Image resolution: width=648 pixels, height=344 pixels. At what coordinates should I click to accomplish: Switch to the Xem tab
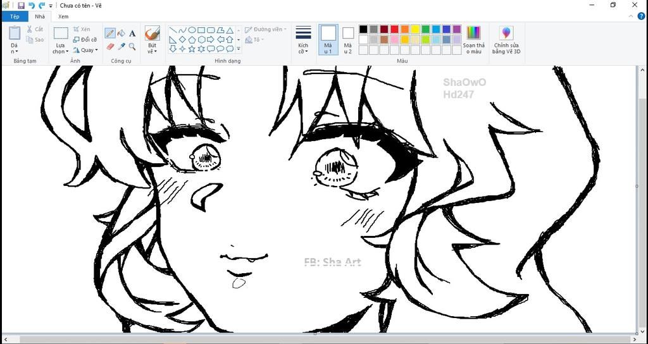click(x=63, y=16)
